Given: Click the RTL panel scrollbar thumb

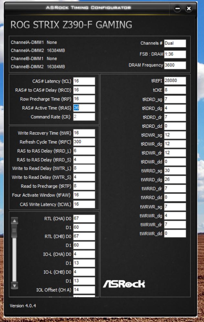Looking at the screenshot, I should (x=14, y=231).
